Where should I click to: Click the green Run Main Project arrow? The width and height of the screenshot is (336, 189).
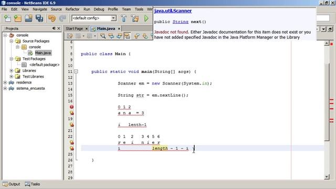pos(146,18)
